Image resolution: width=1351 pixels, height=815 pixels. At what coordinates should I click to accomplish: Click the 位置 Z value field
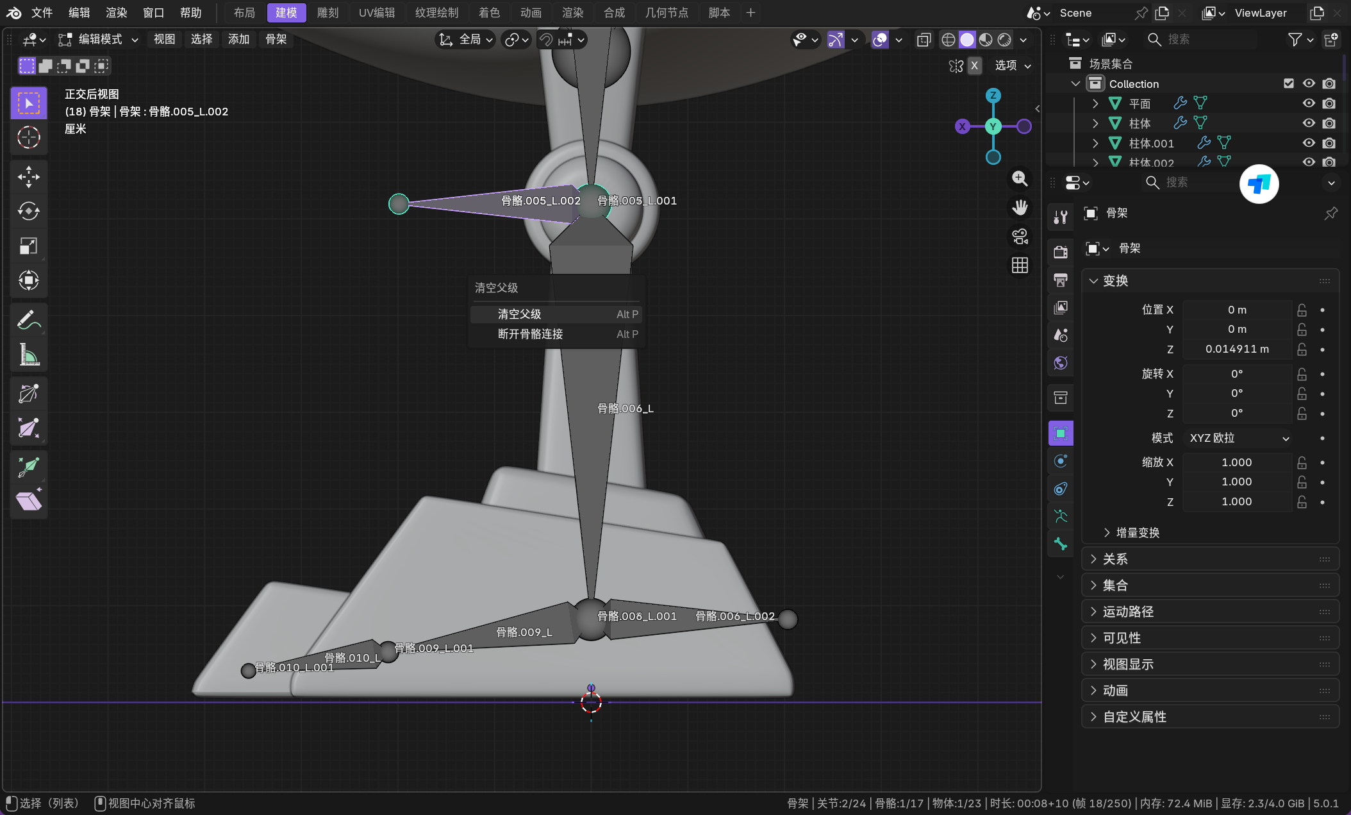point(1236,349)
